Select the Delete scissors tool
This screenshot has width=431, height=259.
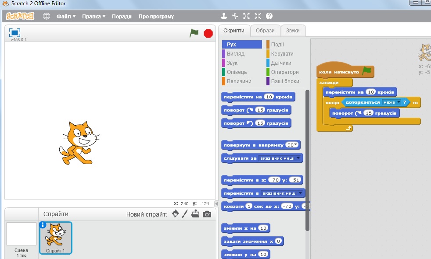coord(235,16)
